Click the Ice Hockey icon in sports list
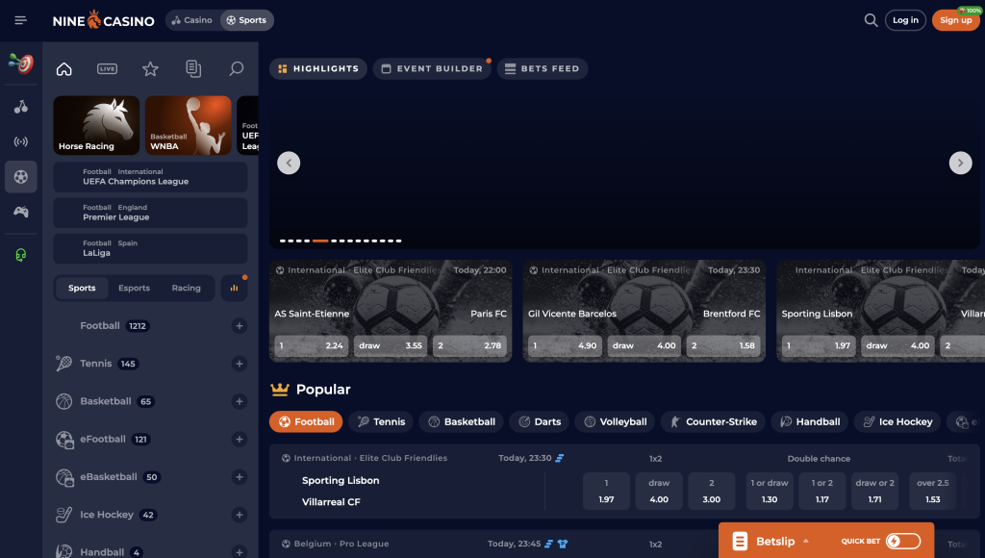985x558 pixels. point(64,515)
